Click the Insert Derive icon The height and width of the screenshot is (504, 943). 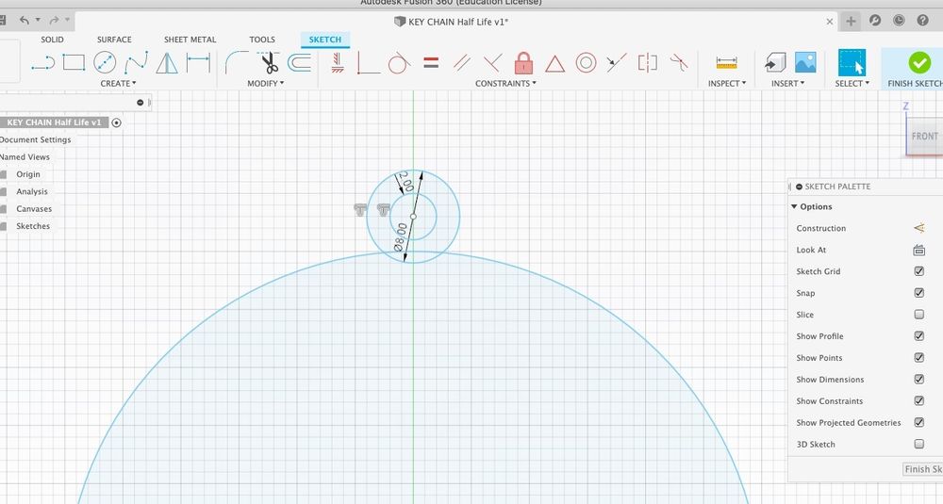pyautogui.click(x=775, y=62)
